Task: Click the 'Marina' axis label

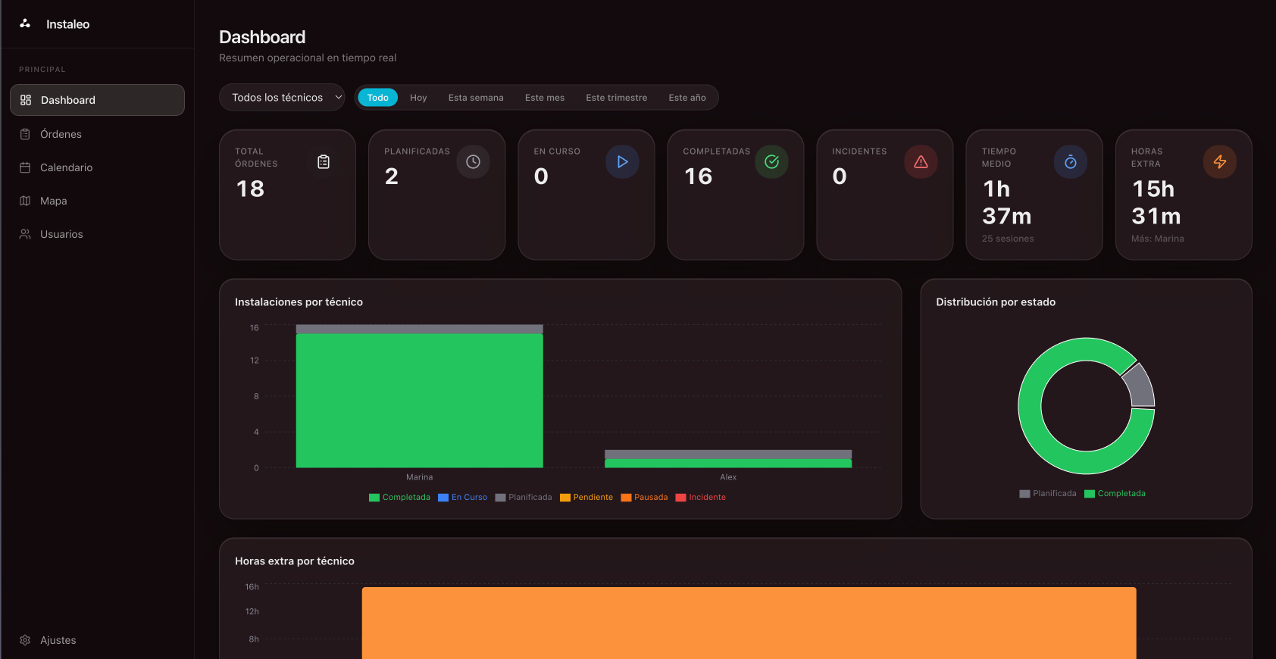Action: 419,477
